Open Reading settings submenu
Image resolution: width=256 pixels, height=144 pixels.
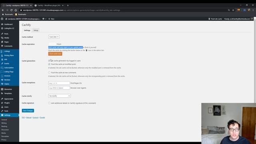(4, 126)
